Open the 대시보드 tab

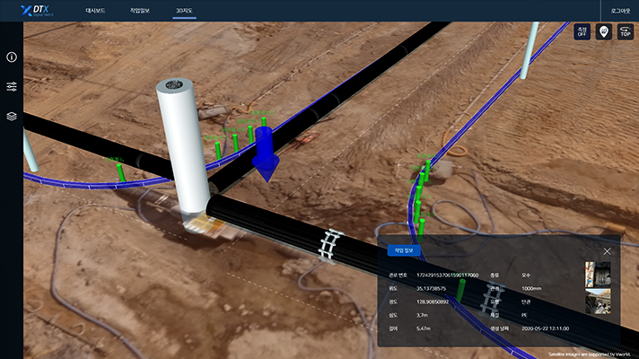pos(96,11)
